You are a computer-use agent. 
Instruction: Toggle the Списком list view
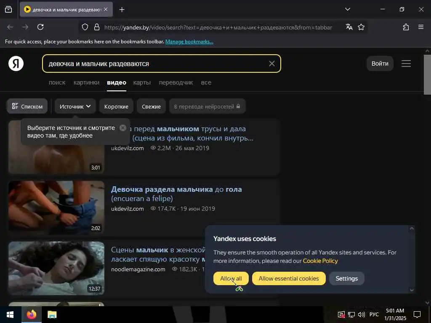pos(27,106)
